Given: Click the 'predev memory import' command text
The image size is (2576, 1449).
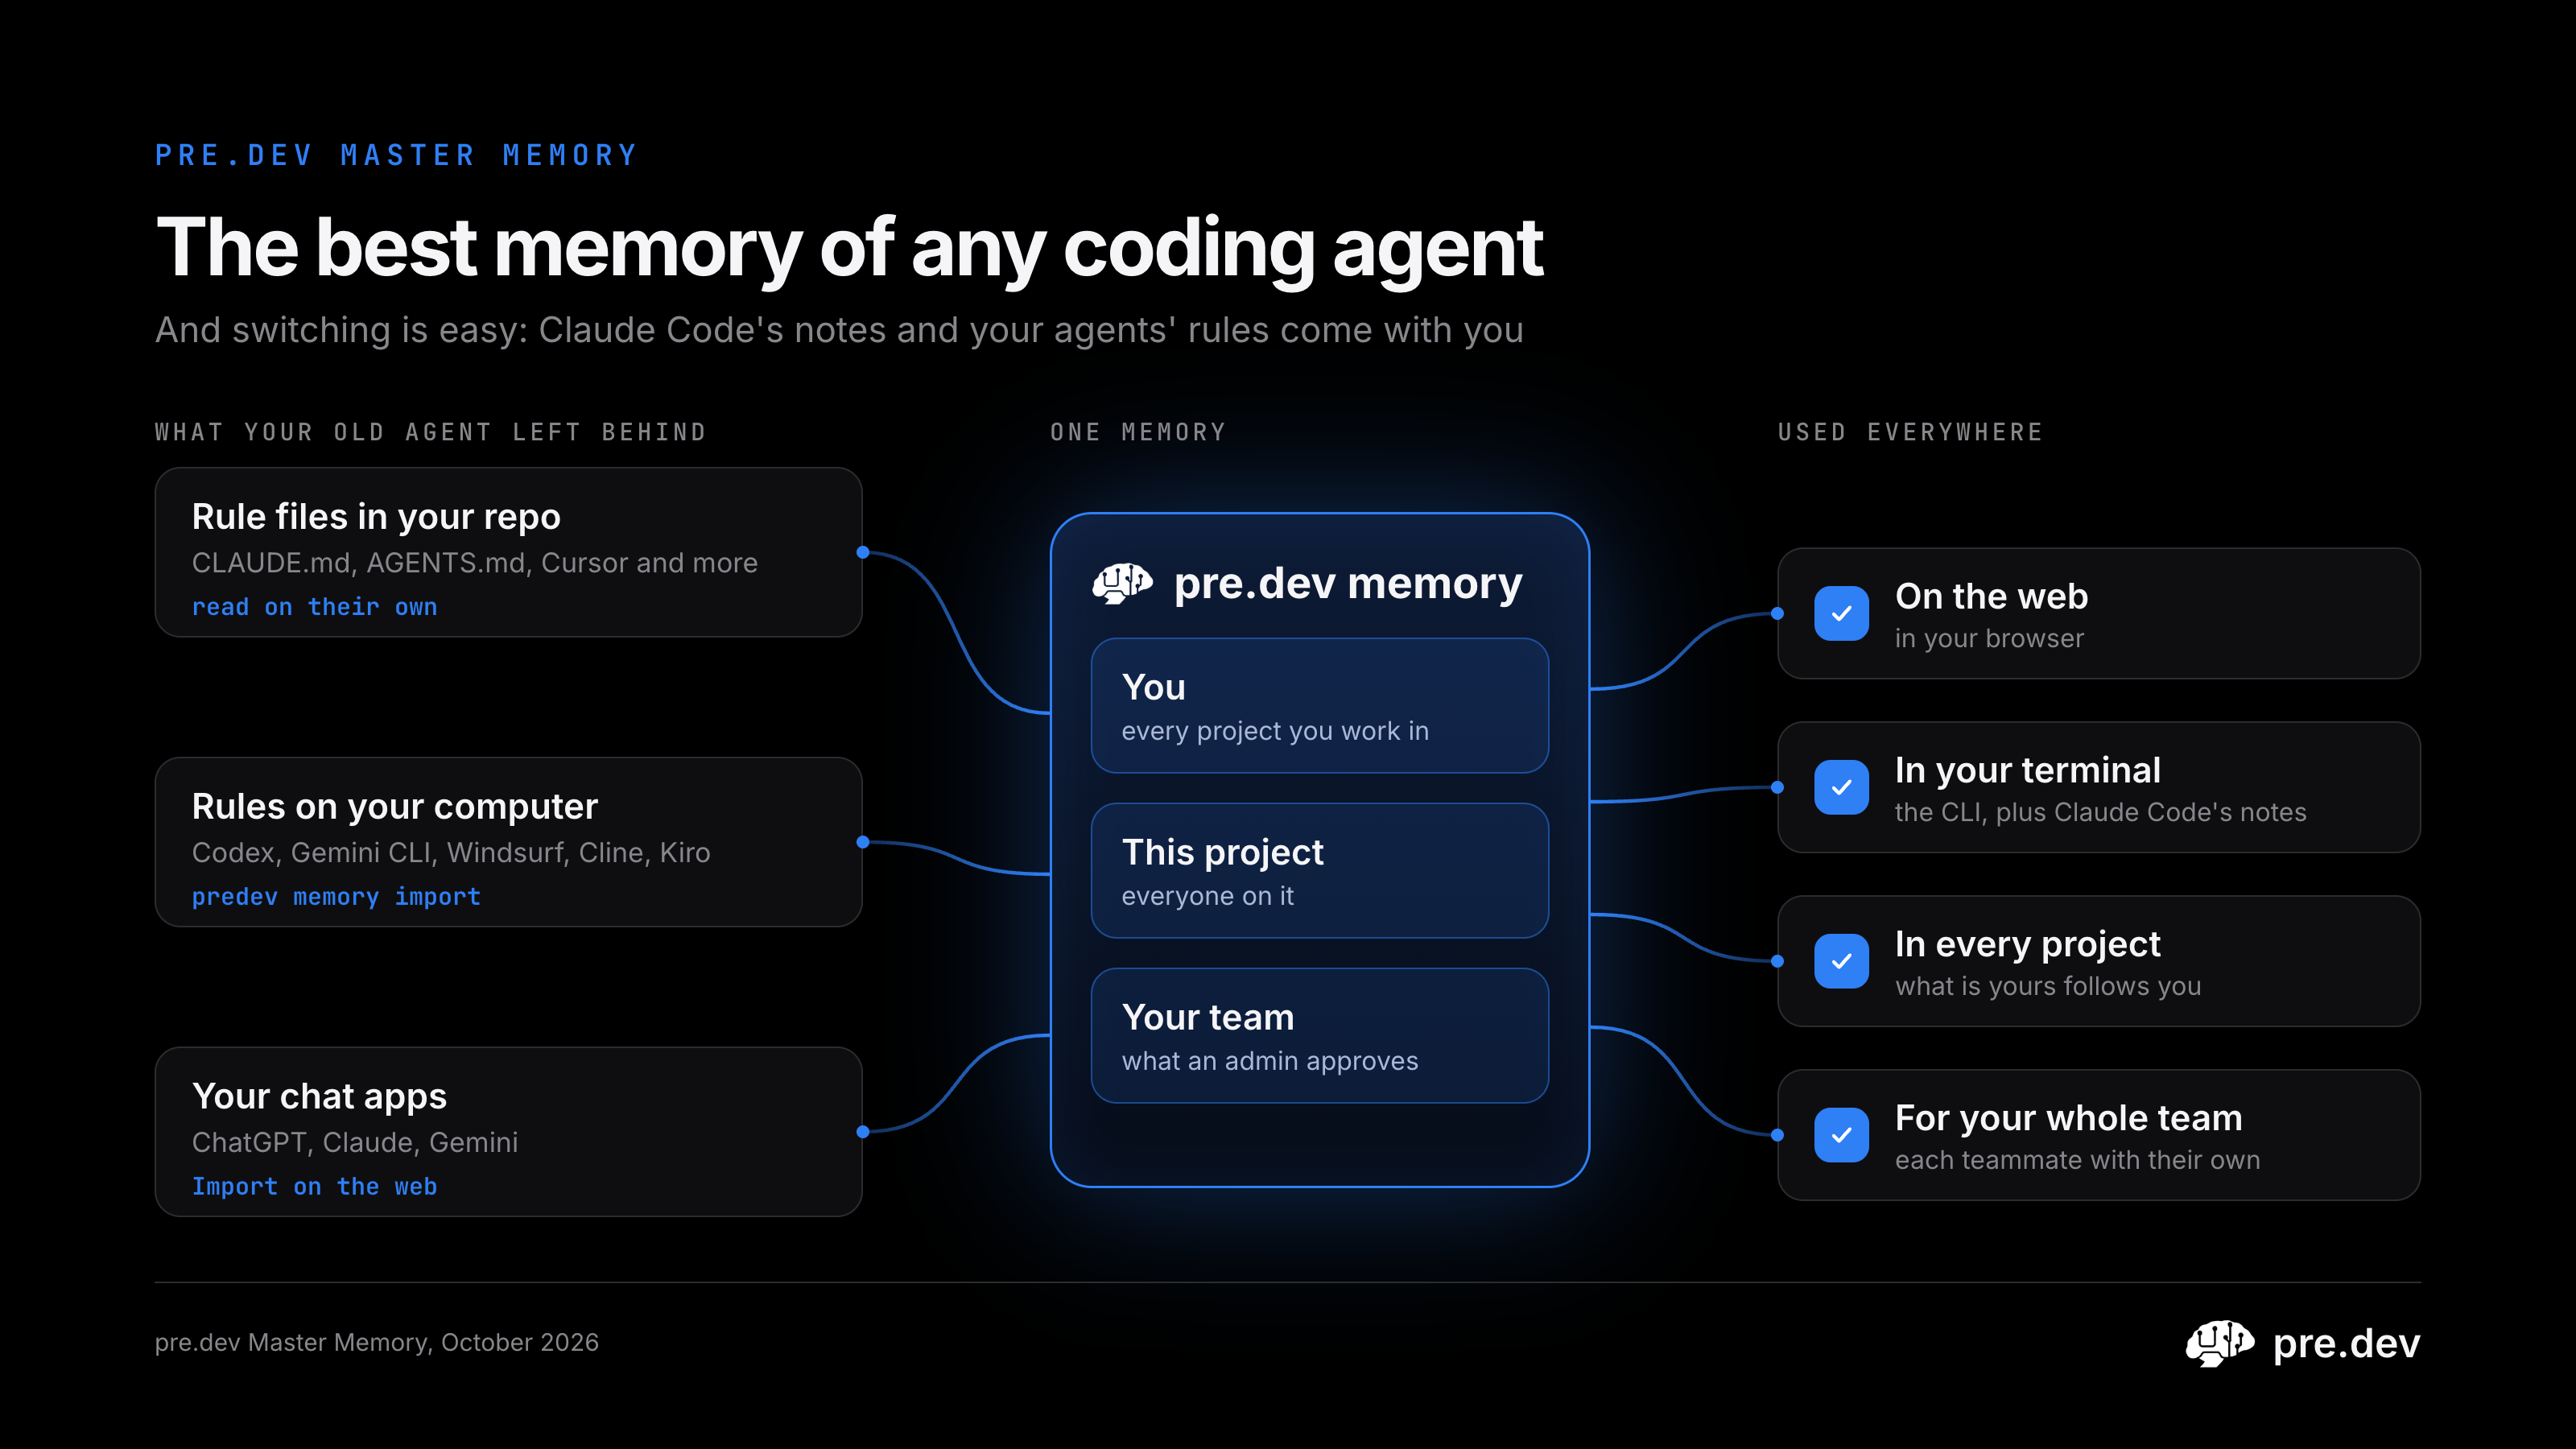Looking at the screenshot, I should click(336, 897).
